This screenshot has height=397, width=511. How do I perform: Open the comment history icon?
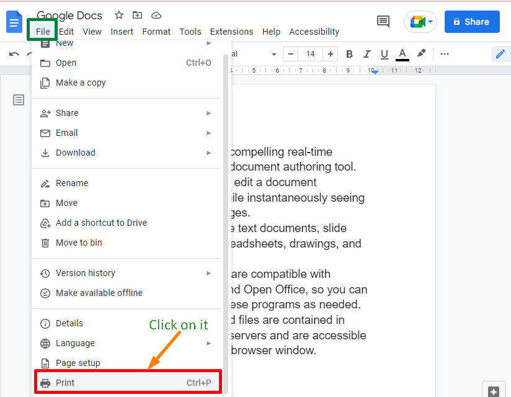(383, 22)
